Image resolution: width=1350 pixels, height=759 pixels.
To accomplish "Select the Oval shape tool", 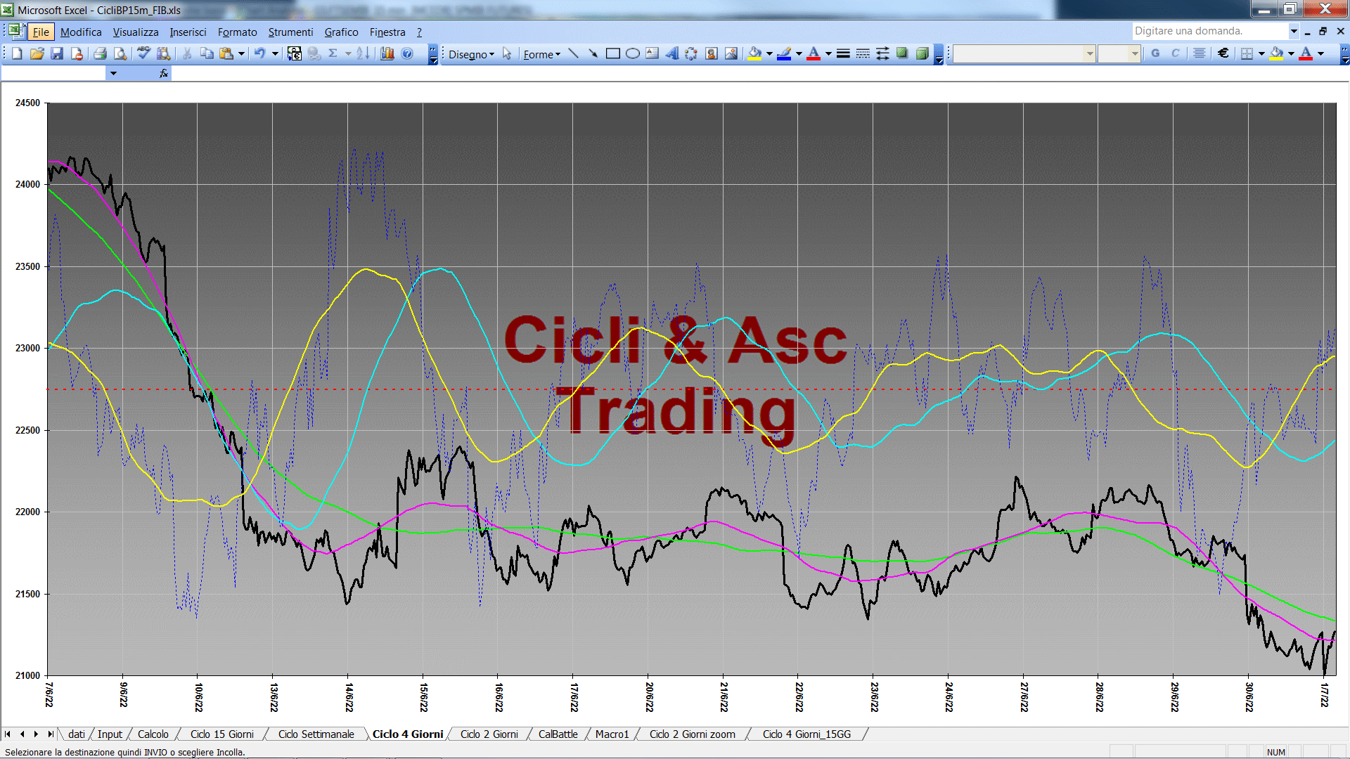I will coord(633,53).
